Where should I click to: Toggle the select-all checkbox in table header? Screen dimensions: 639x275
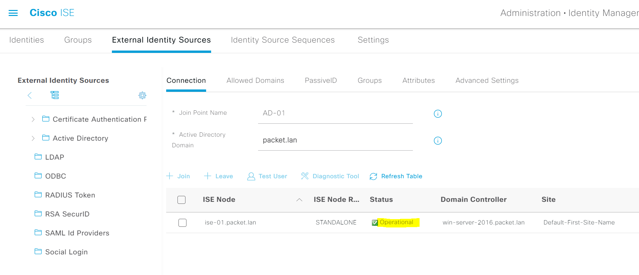tap(181, 200)
